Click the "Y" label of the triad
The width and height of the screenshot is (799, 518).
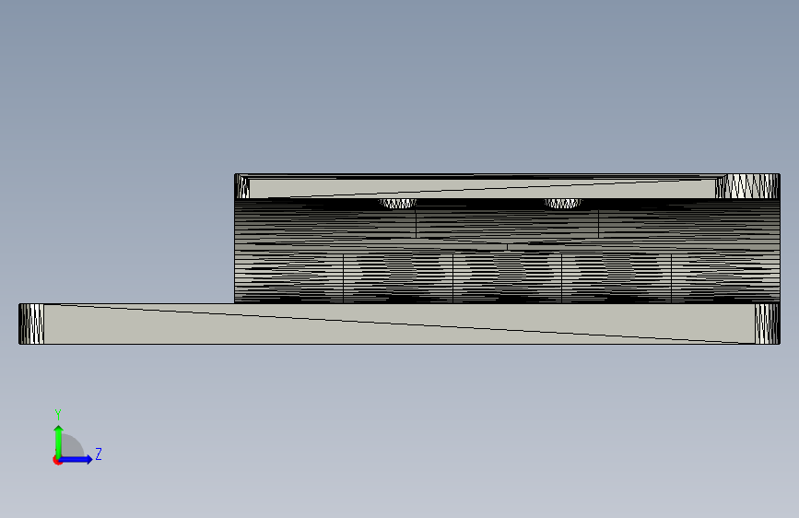pyautogui.click(x=58, y=415)
